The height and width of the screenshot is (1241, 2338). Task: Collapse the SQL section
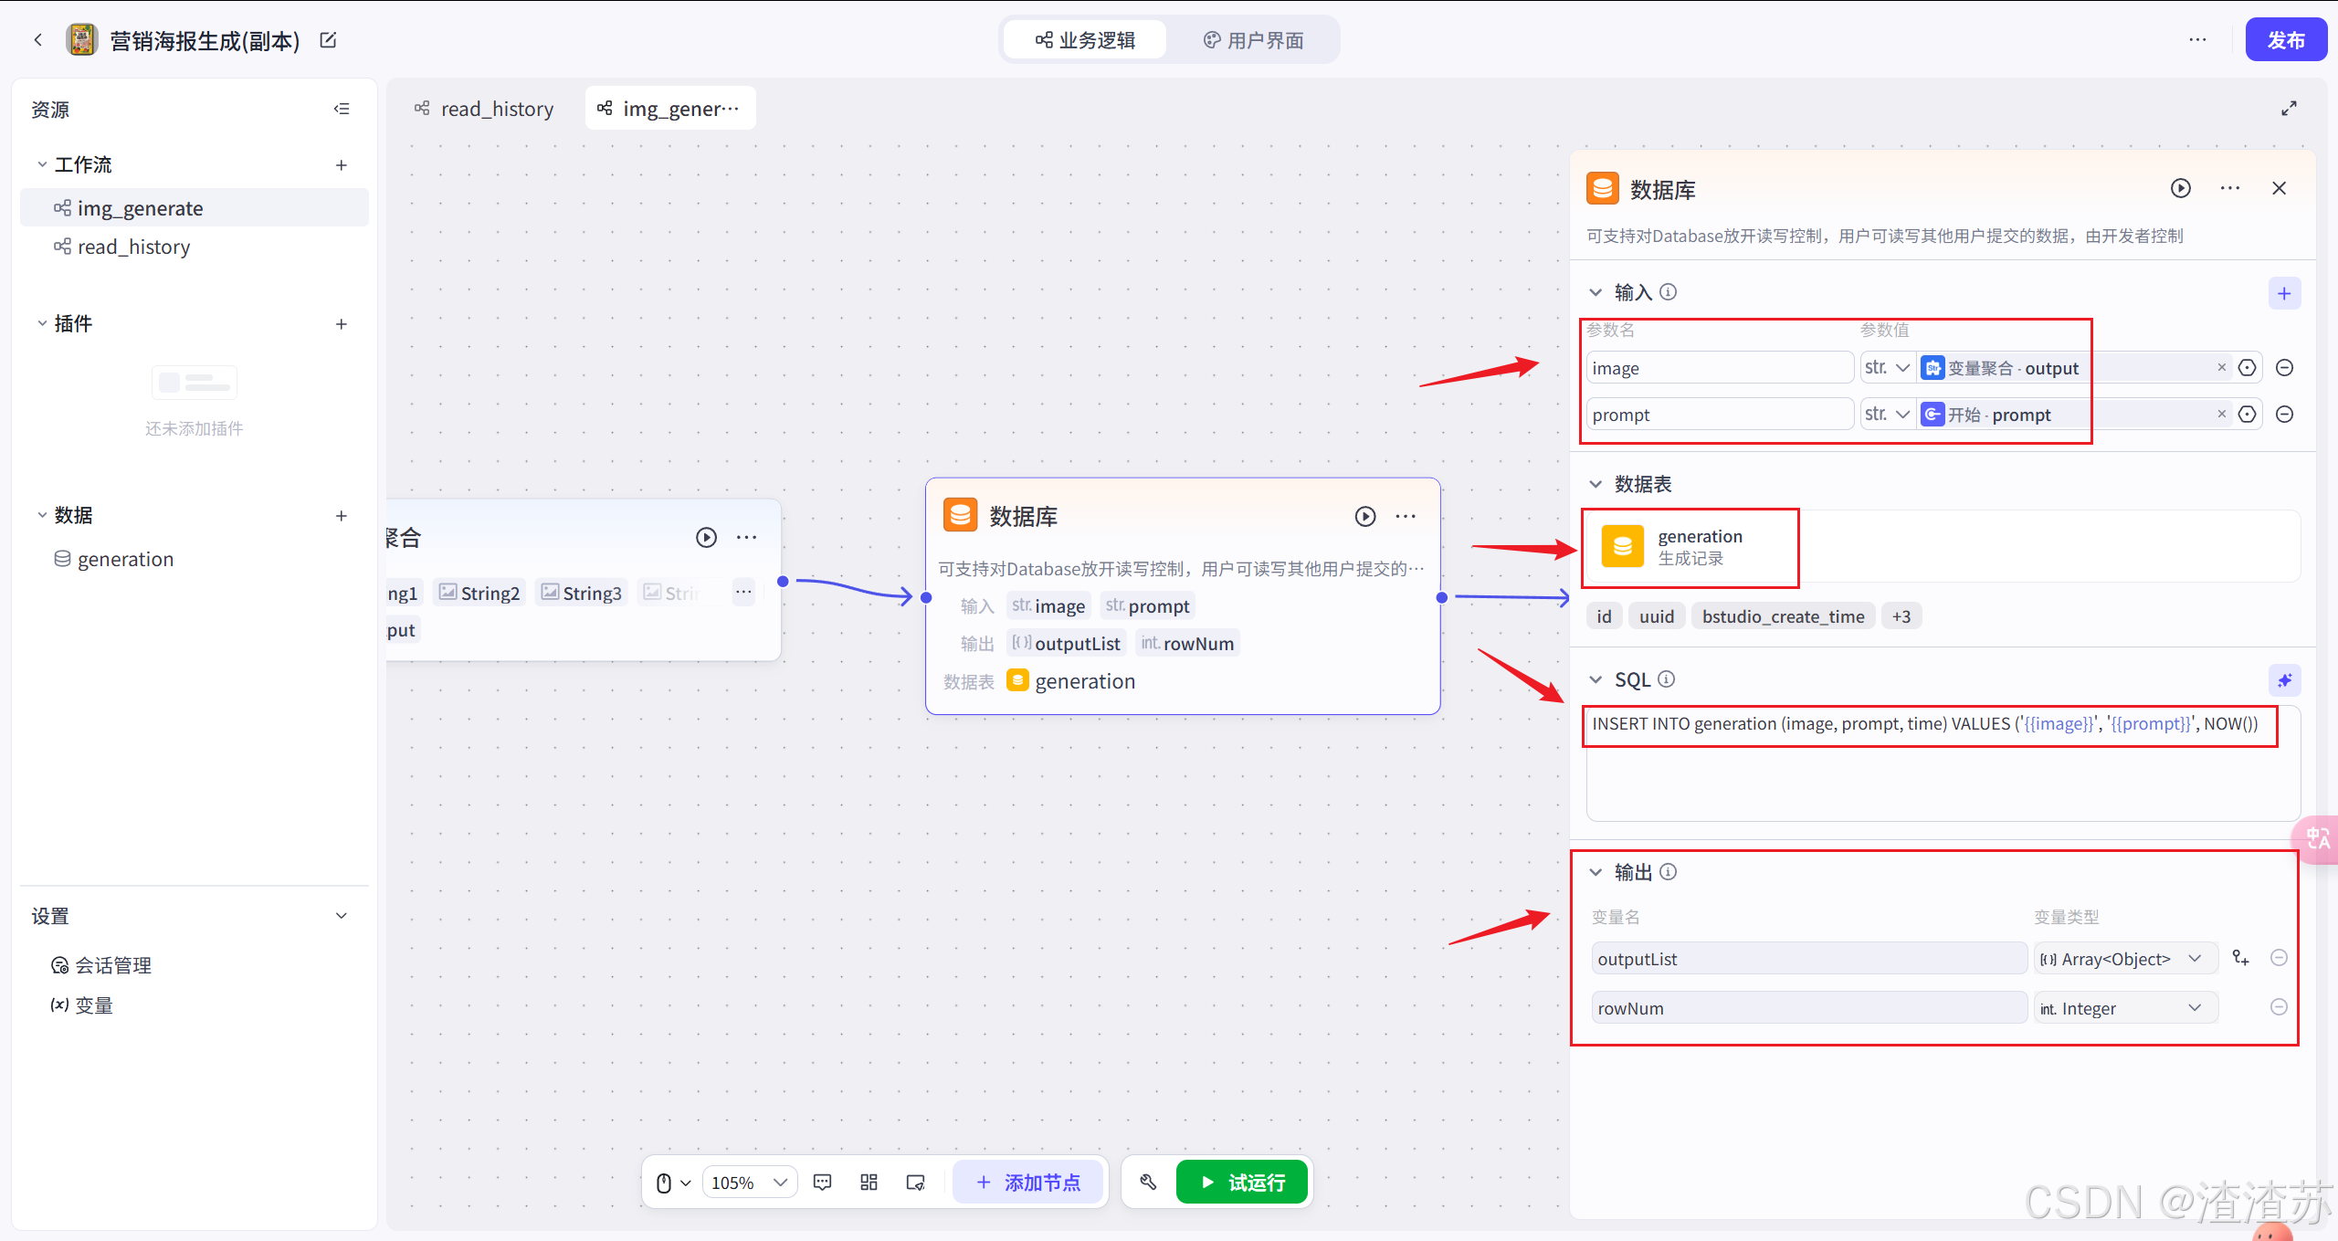[x=1596, y=679]
